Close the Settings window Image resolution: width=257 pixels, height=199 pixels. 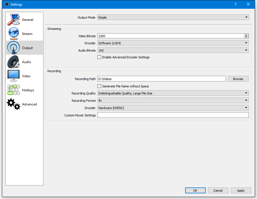(x=248, y=4)
